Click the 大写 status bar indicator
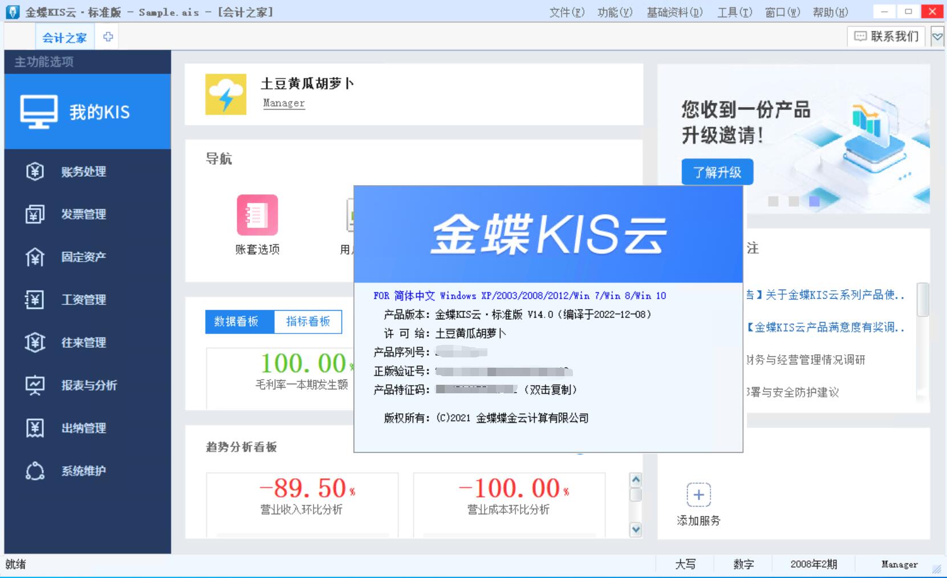The width and height of the screenshot is (947, 578). pyautogui.click(x=685, y=564)
